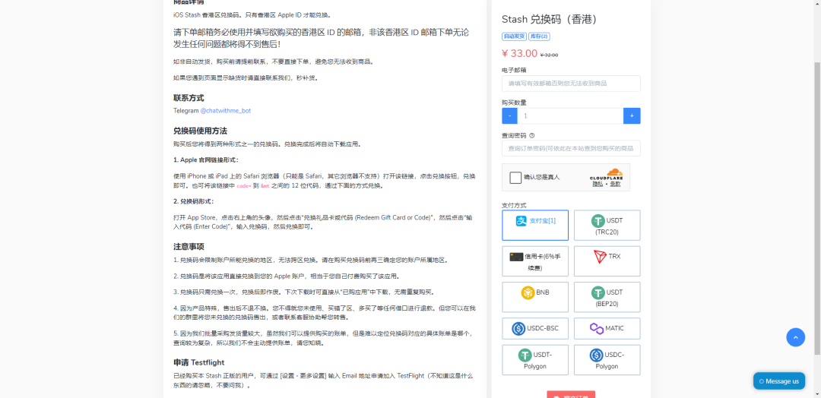Viewport: 821px width, 398px height.
Task: Click the red submit order button
Action: tap(571, 394)
